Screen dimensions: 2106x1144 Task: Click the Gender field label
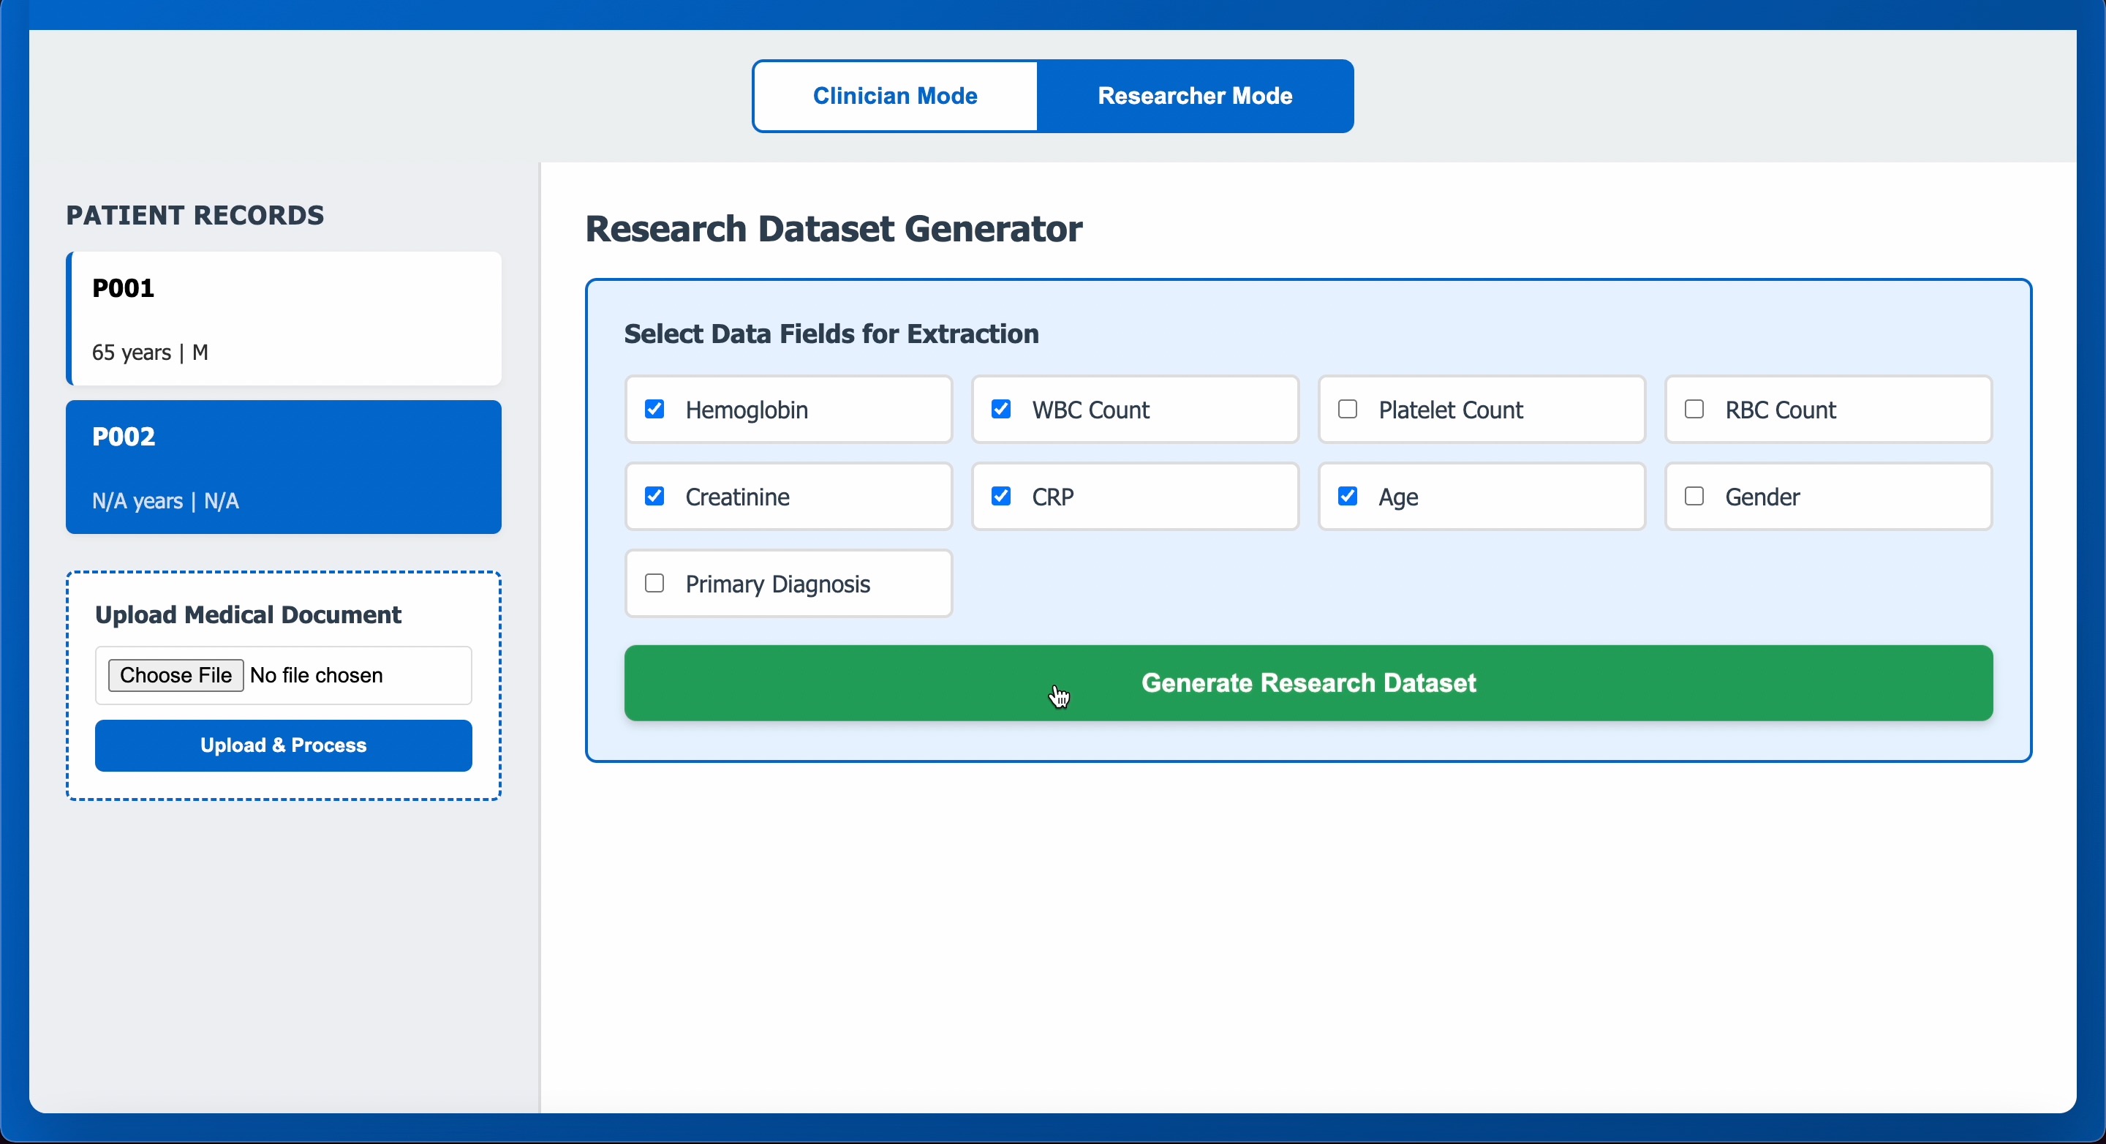pos(1762,497)
